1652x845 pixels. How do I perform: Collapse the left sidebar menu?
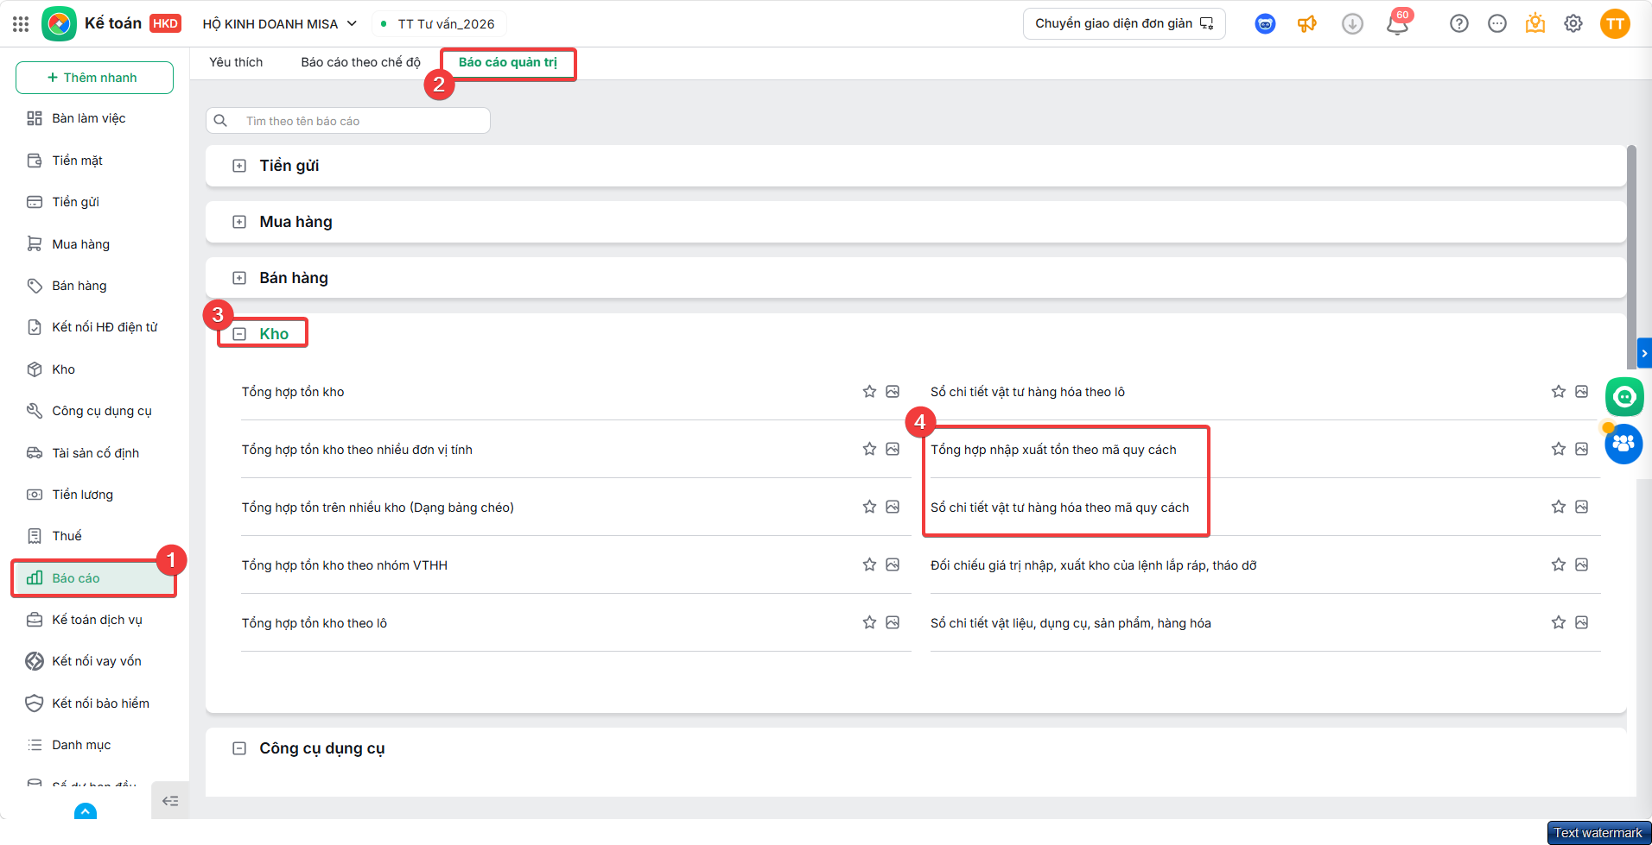(170, 801)
